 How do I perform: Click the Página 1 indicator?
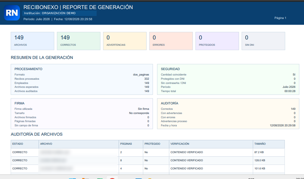point(280,18)
